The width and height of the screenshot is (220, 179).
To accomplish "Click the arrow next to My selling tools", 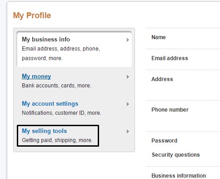I will pyautogui.click(x=127, y=132).
